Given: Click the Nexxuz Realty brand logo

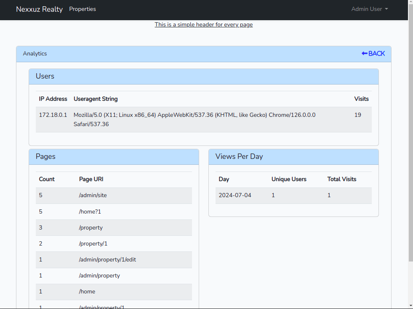Looking at the screenshot, I should click(39, 9).
